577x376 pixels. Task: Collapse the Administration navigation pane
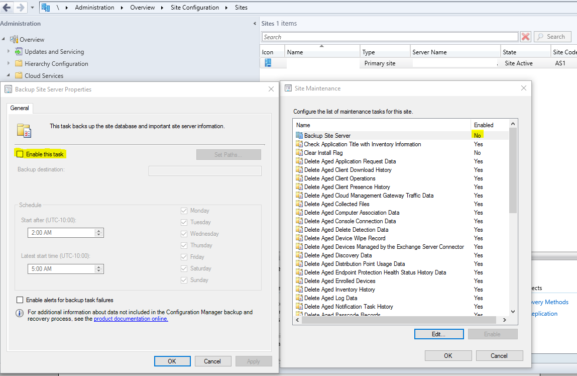click(x=255, y=24)
